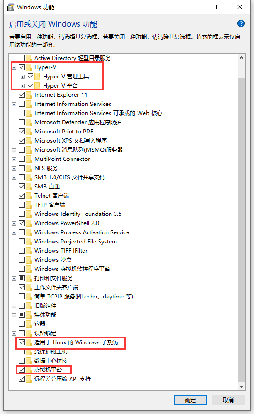
Task: Click folder icon beside TFTP 客户端
Action: coord(29,204)
